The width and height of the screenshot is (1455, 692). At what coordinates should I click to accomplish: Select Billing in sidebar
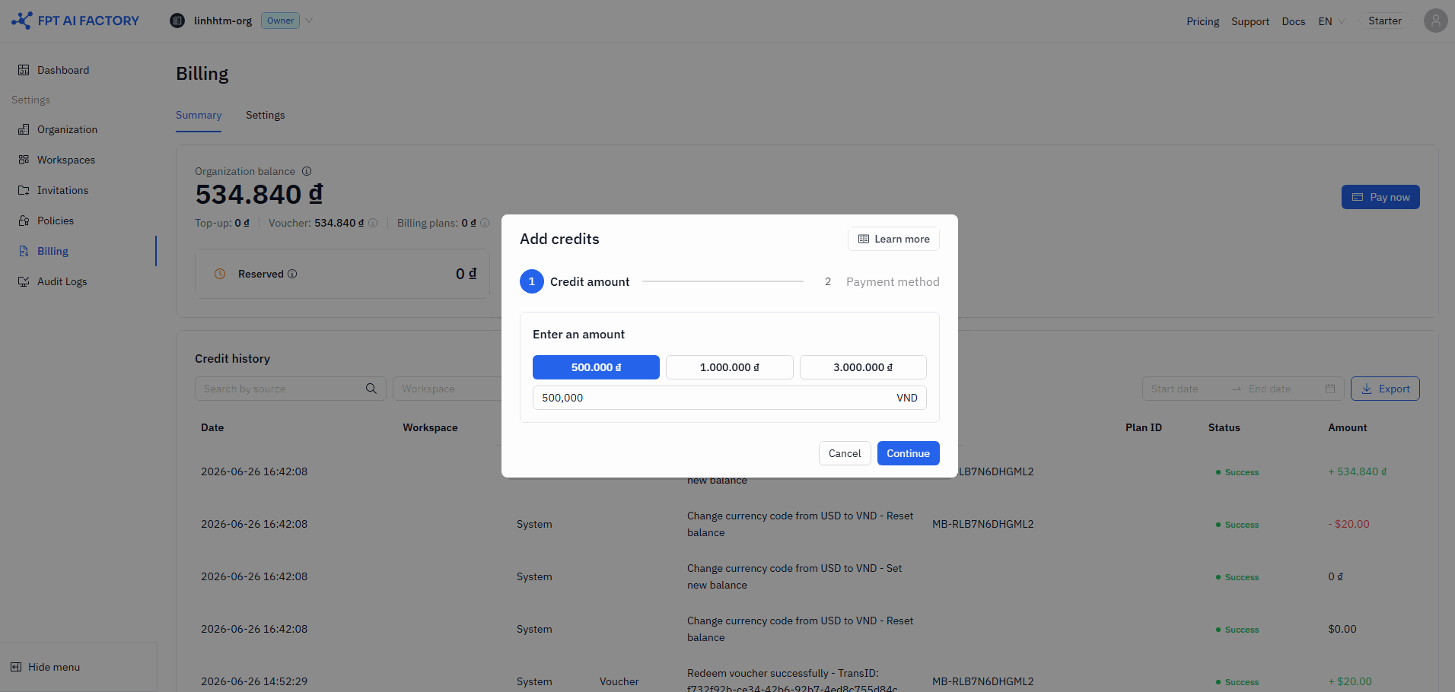53,251
